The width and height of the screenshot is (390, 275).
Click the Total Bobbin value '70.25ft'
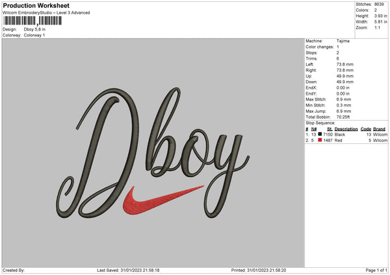[x=343, y=117]
